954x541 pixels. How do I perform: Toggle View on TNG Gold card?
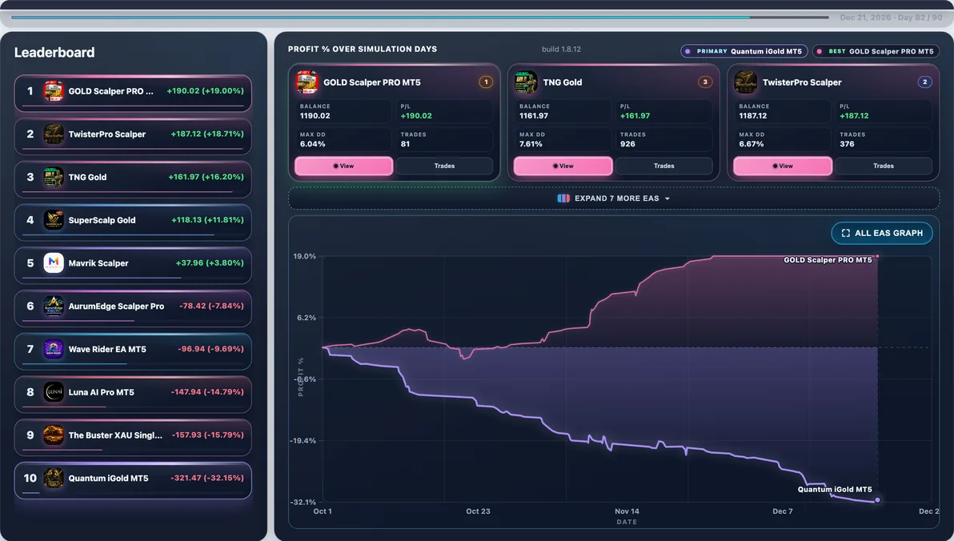click(563, 166)
